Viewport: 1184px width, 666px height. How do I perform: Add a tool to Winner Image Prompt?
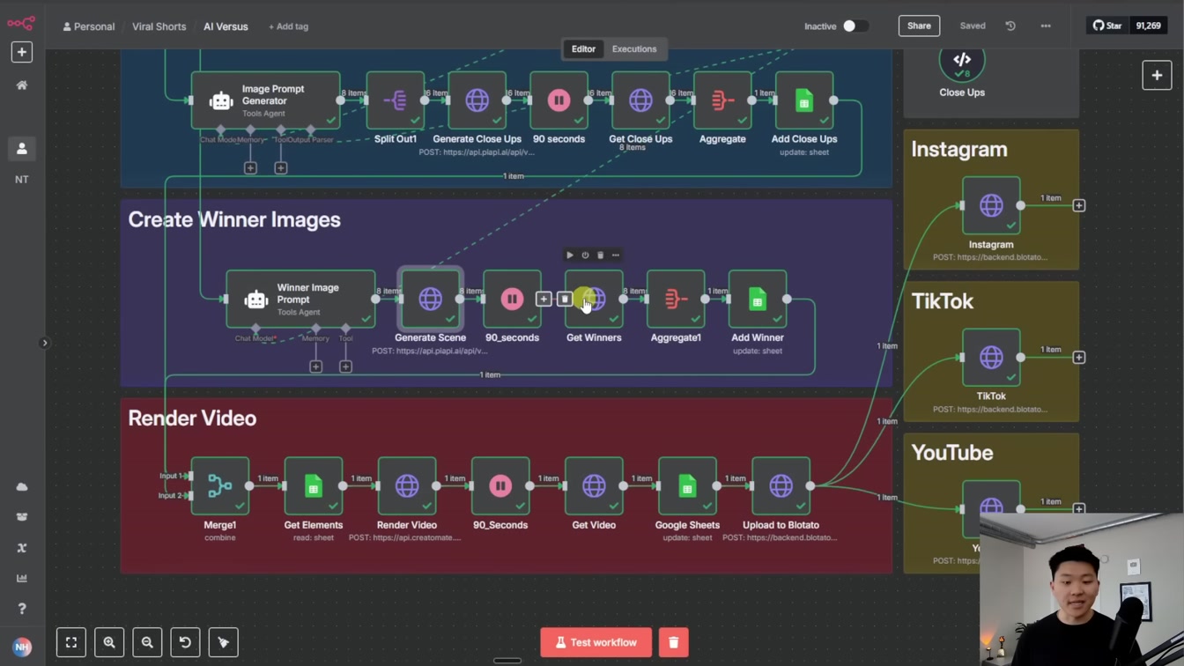click(345, 366)
